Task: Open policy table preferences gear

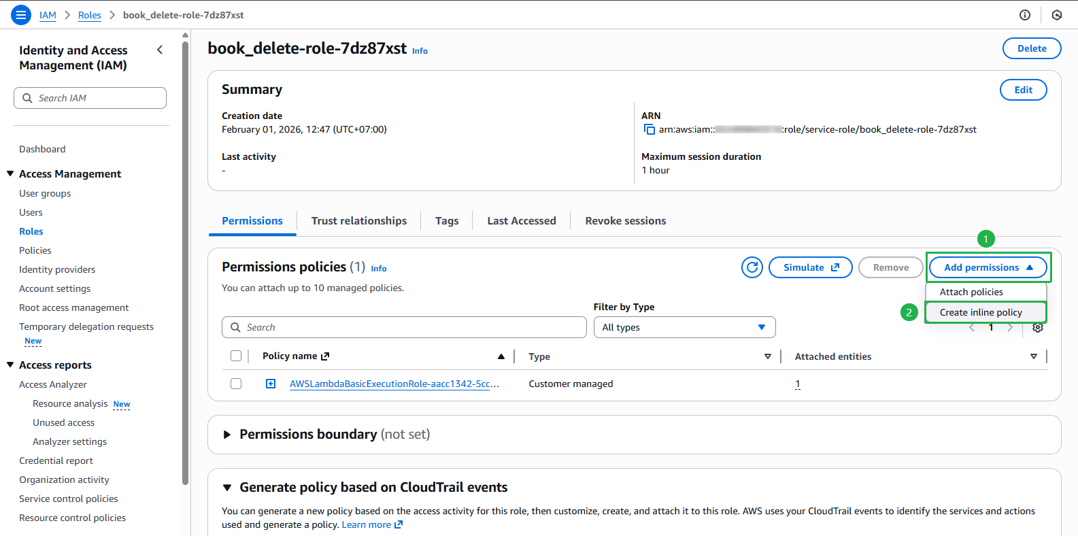Action: click(x=1038, y=328)
